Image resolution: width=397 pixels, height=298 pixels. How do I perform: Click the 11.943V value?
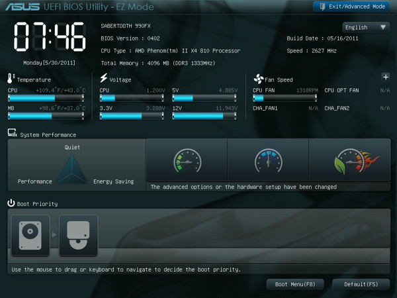226,108
